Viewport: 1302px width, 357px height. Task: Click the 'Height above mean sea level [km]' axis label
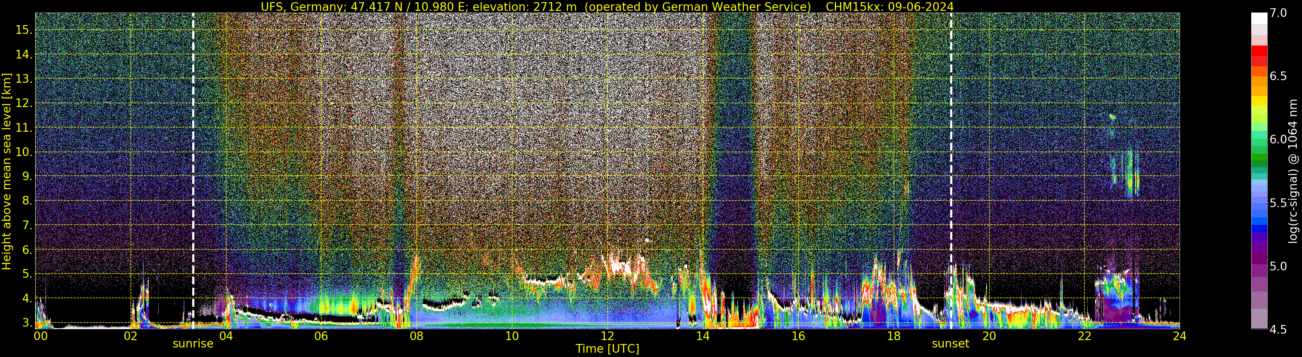[x=7, y=172]
